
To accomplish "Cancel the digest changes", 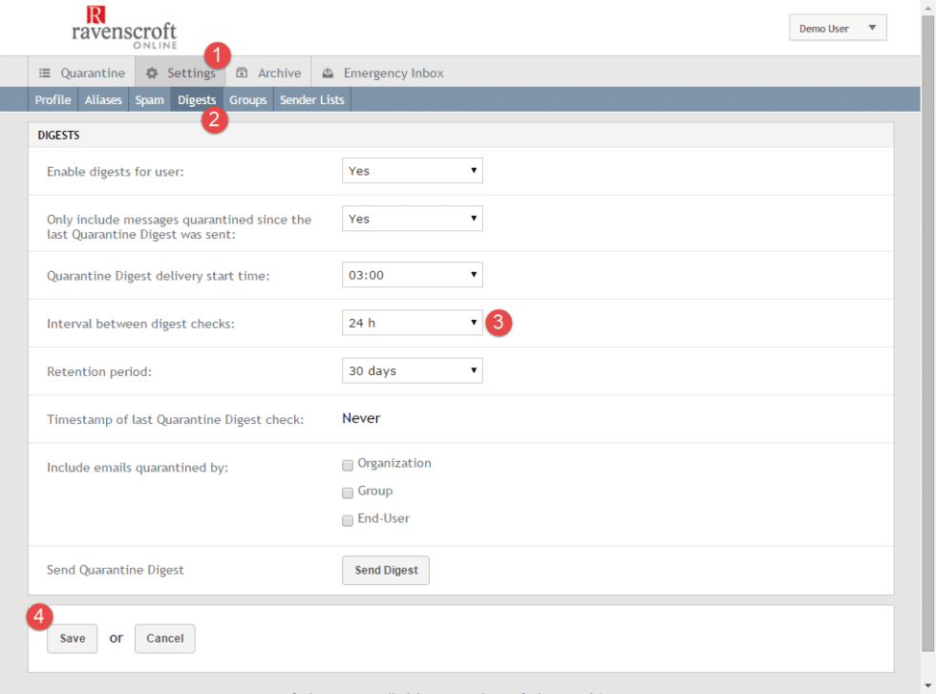I will [x=164, y=639].
